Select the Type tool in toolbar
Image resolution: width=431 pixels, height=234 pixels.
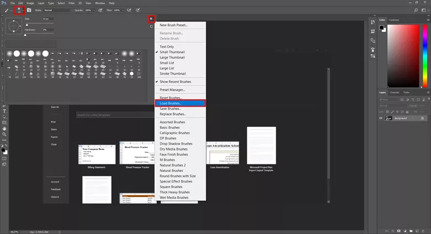pos(4,111)
